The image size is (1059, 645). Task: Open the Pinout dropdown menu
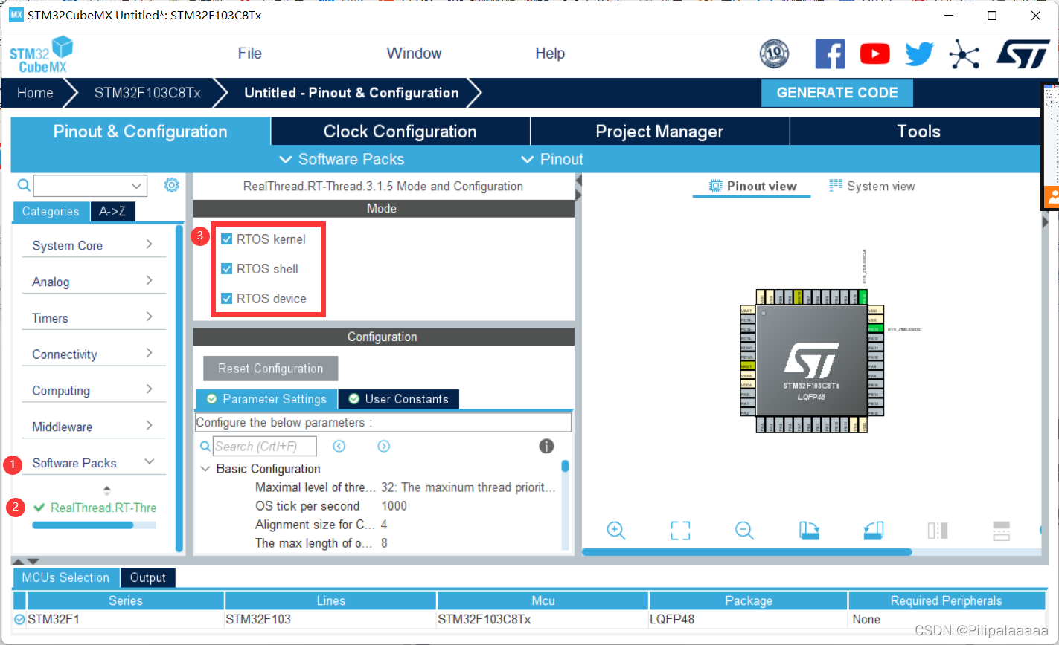click(551, 159)
